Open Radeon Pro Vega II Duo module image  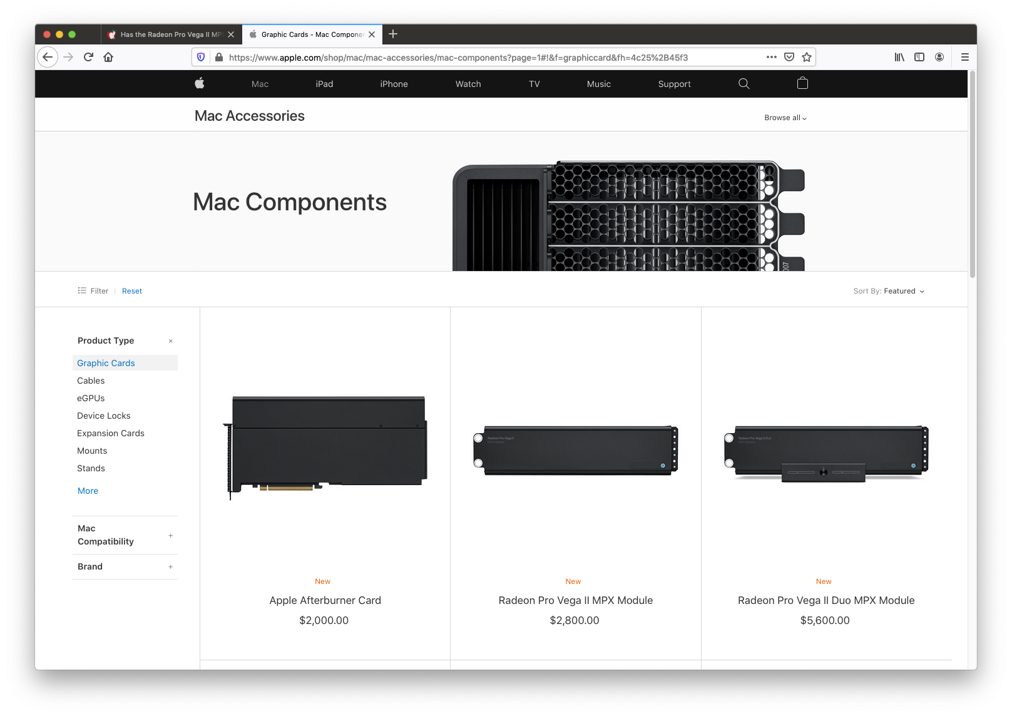click(826, 453)
